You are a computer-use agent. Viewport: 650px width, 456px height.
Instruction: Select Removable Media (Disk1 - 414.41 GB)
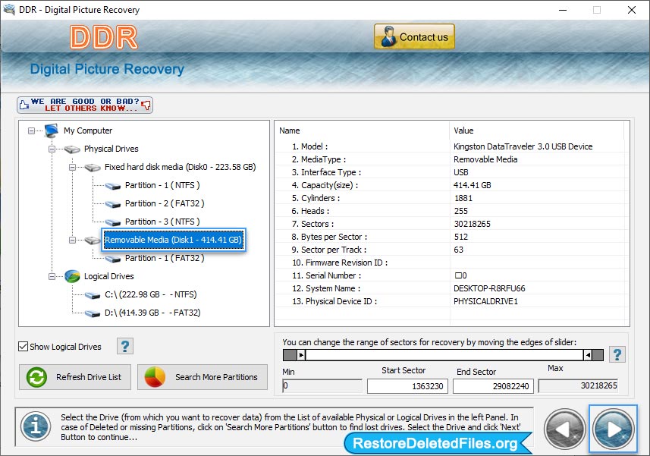click(x=173, y=240)
